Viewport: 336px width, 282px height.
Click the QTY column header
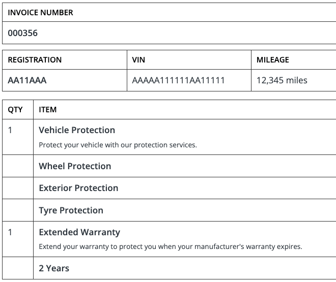(x=15, y=109)
